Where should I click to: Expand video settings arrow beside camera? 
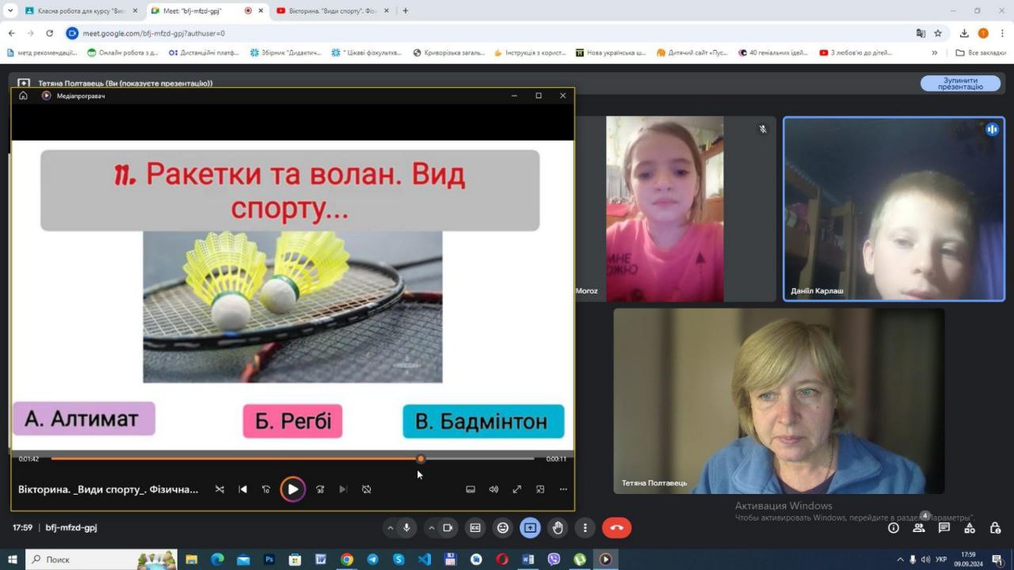[431, 528]
